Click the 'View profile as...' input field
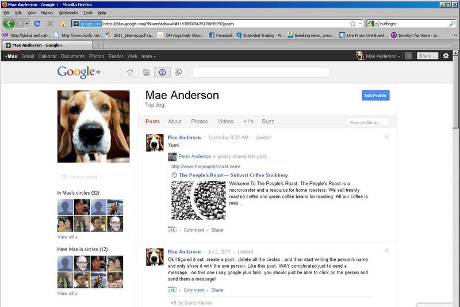 (x=368, y=122)
